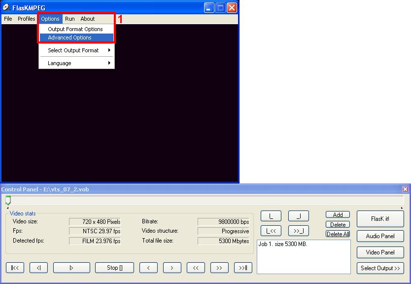411x284 pixels.
Task: Click the single < seek button
Action: point(148,268)
